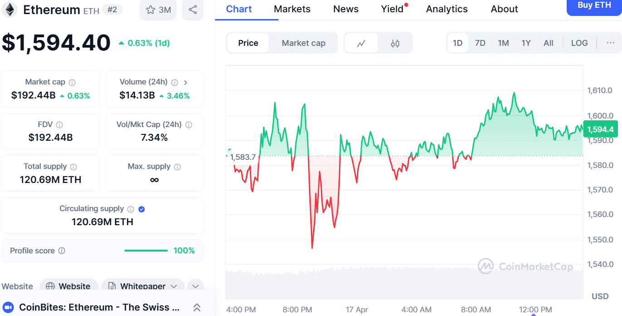Expand the Whitepaper dropdown chevron

pyautogui.click(x=174, y=286)
